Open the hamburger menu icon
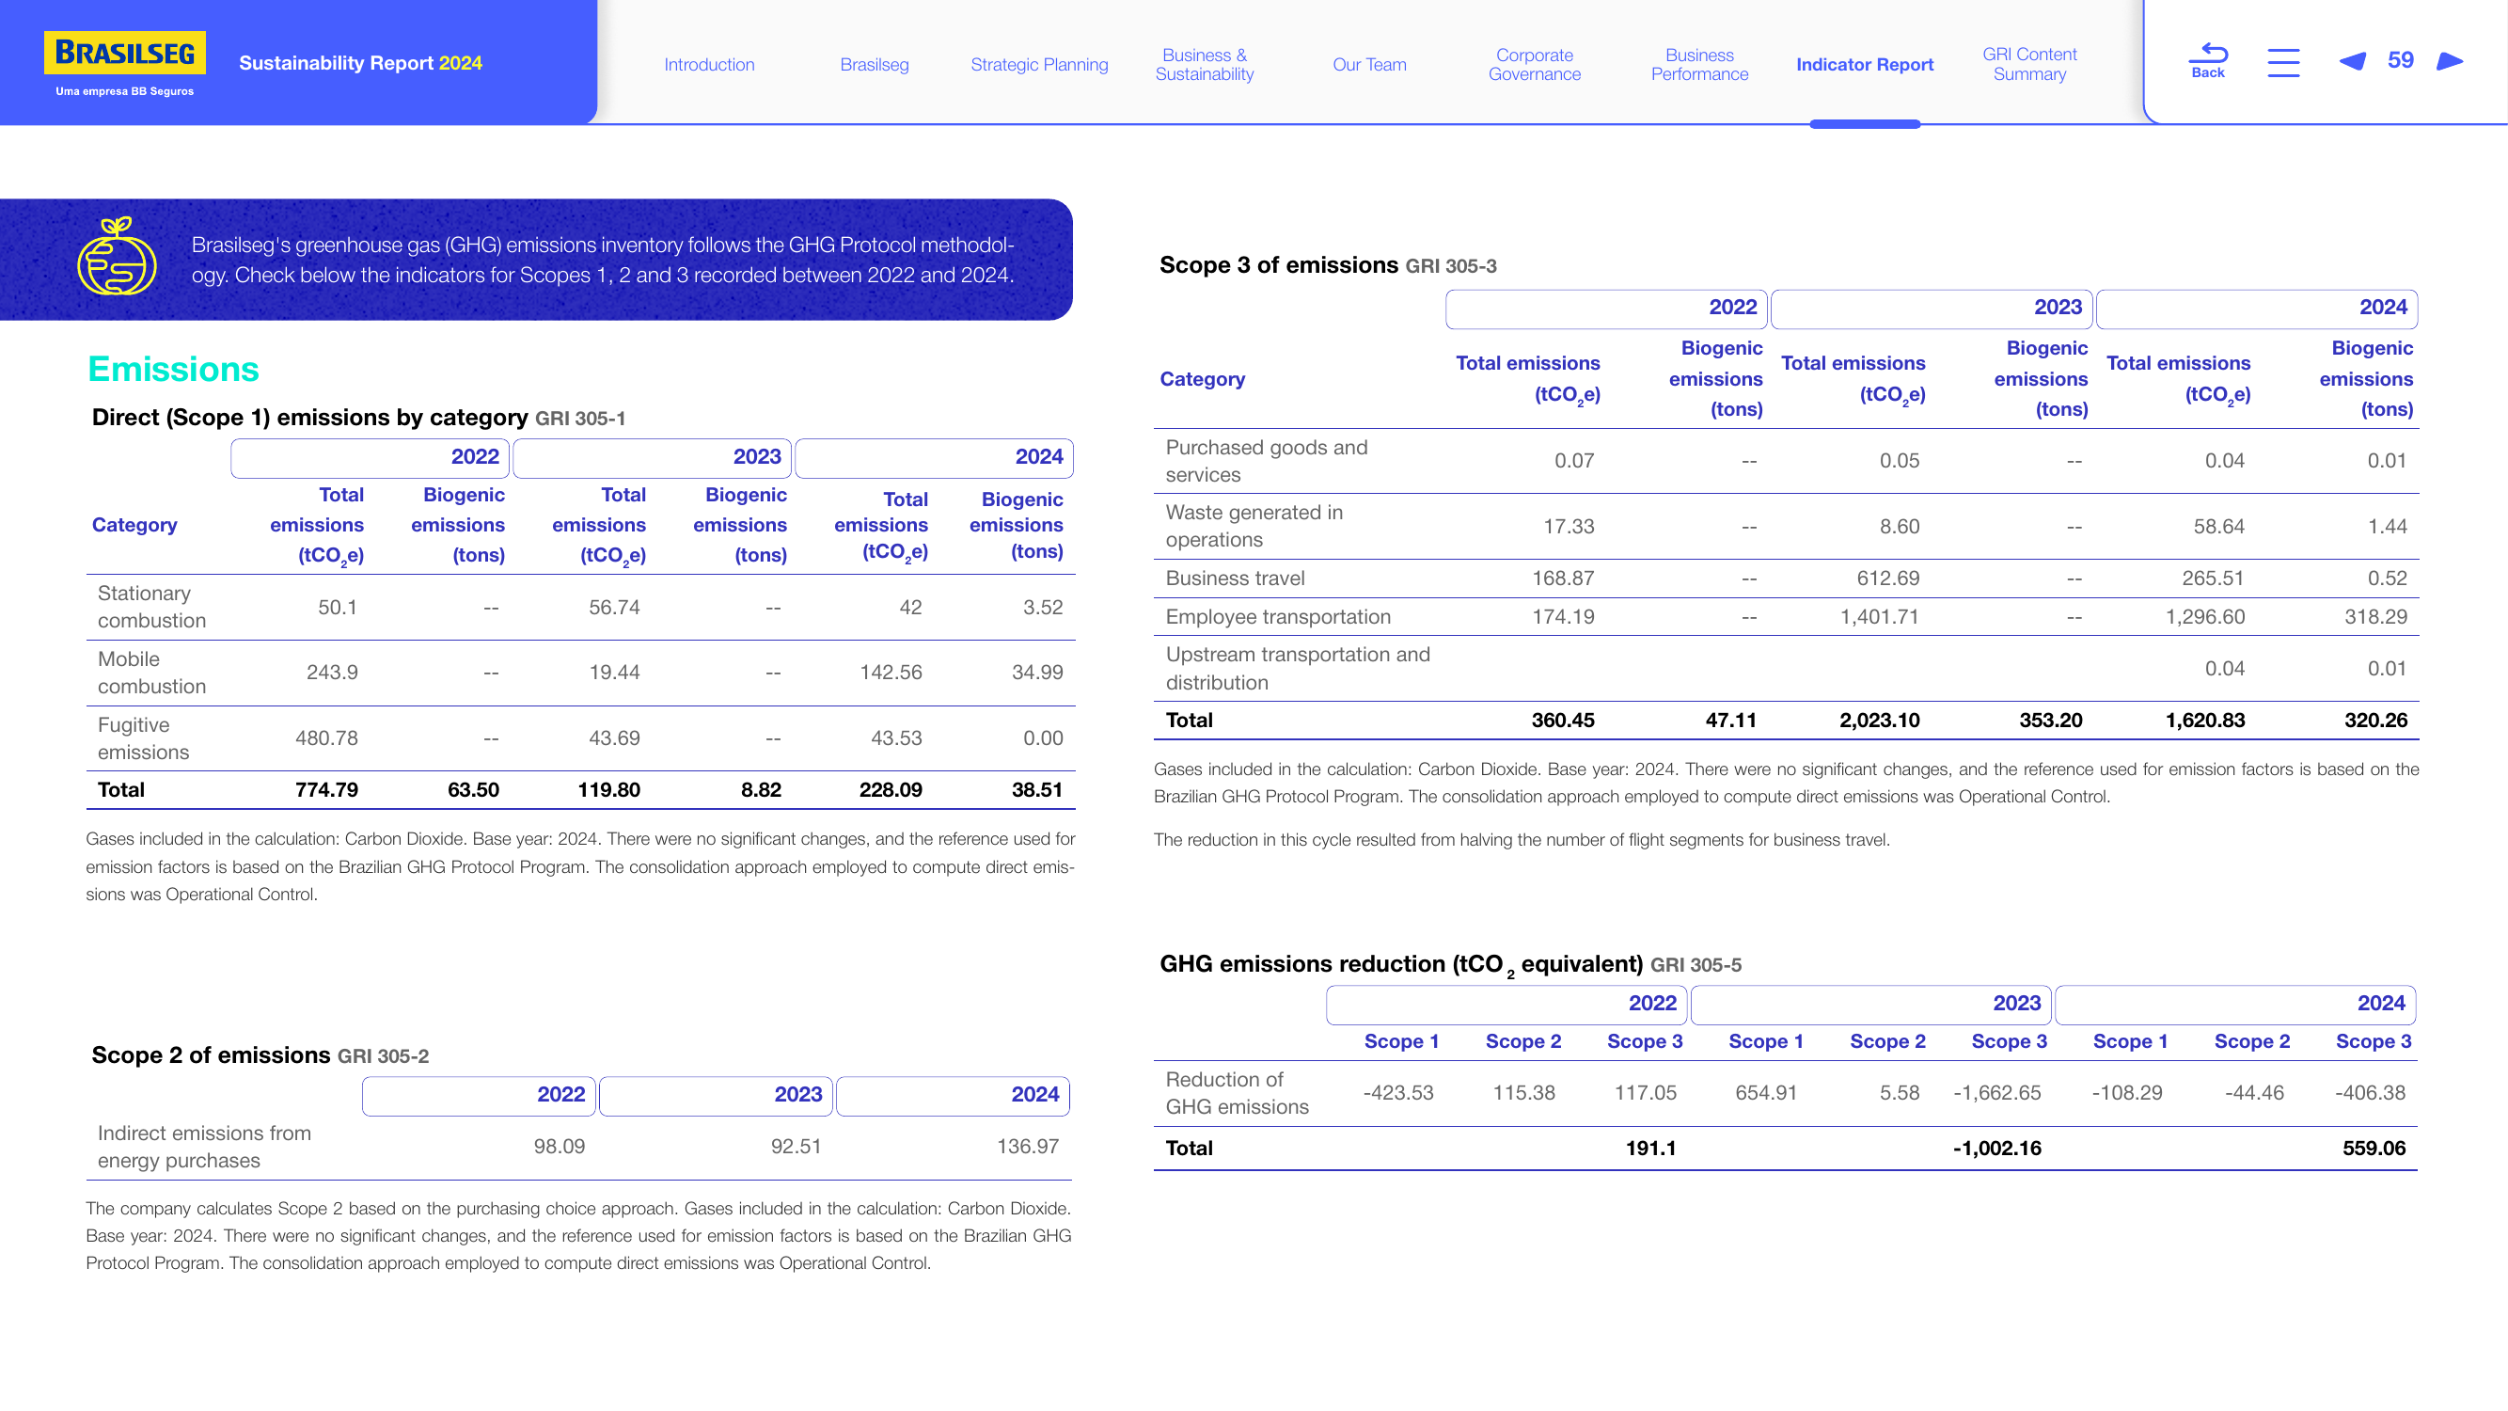The width and height of the screenshot is (2508, 1411). (2283, 63)
